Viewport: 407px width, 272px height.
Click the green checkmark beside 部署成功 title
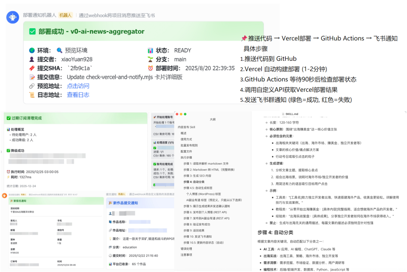32,32
